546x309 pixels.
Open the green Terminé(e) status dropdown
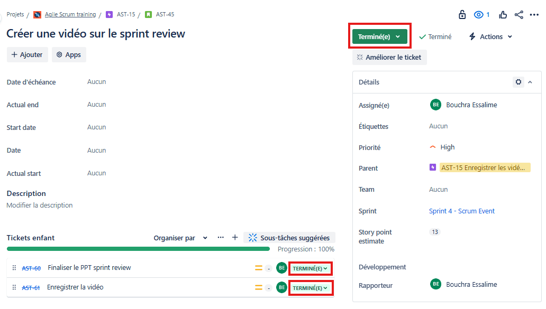pyautogui.click(x=379, y=36)
